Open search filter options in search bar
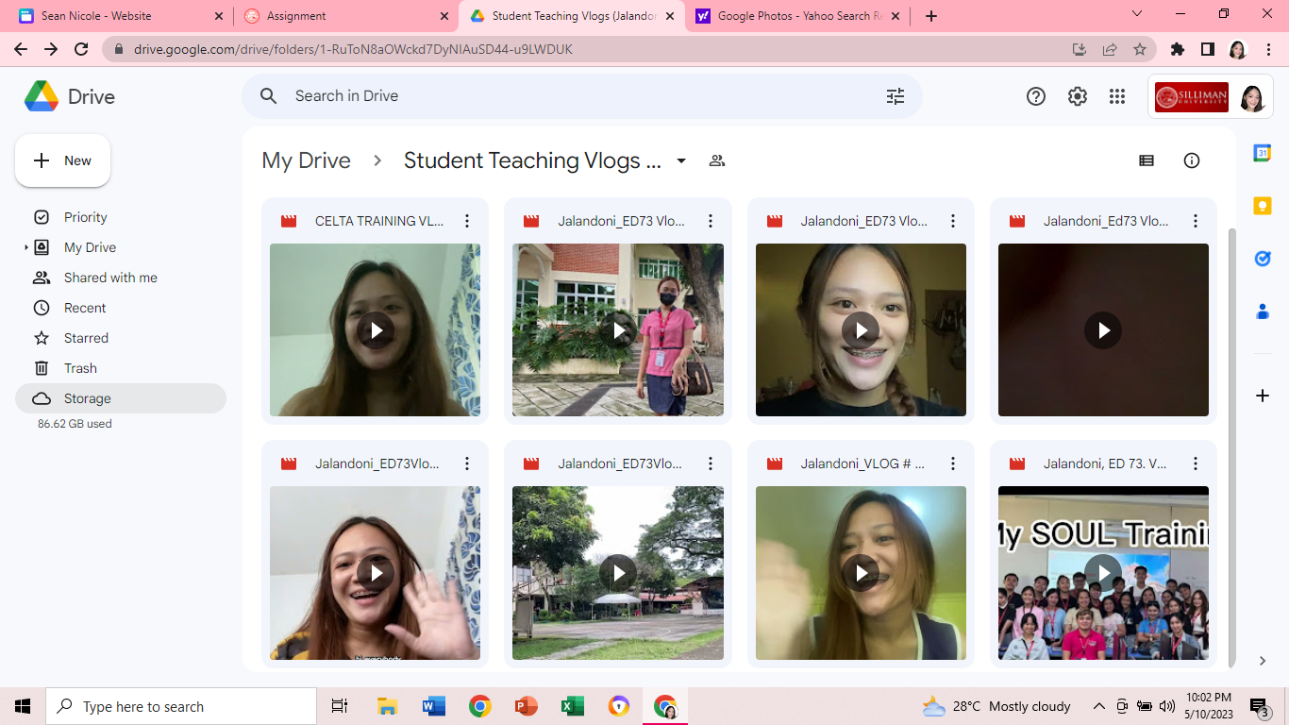 pos(895,96)
